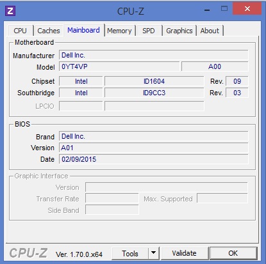The image size is (266, 264).
Task: Click the Tools button
Action: 130,253
